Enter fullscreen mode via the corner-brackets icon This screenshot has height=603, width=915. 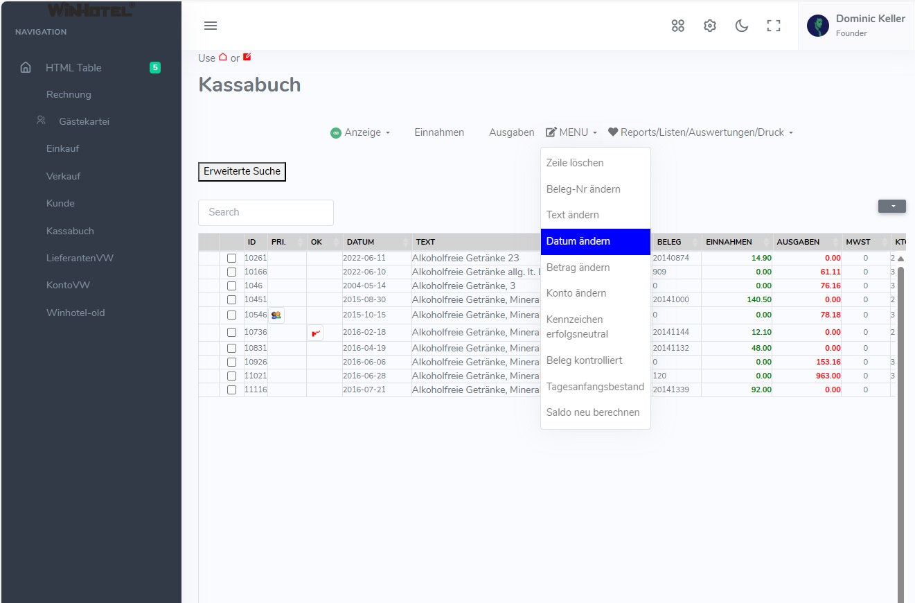point(774,26)
